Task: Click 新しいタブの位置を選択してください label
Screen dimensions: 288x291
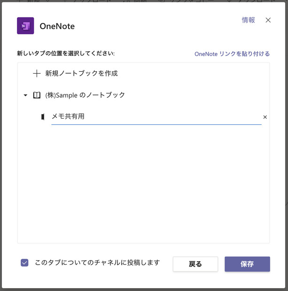Action: pos(66,54)
